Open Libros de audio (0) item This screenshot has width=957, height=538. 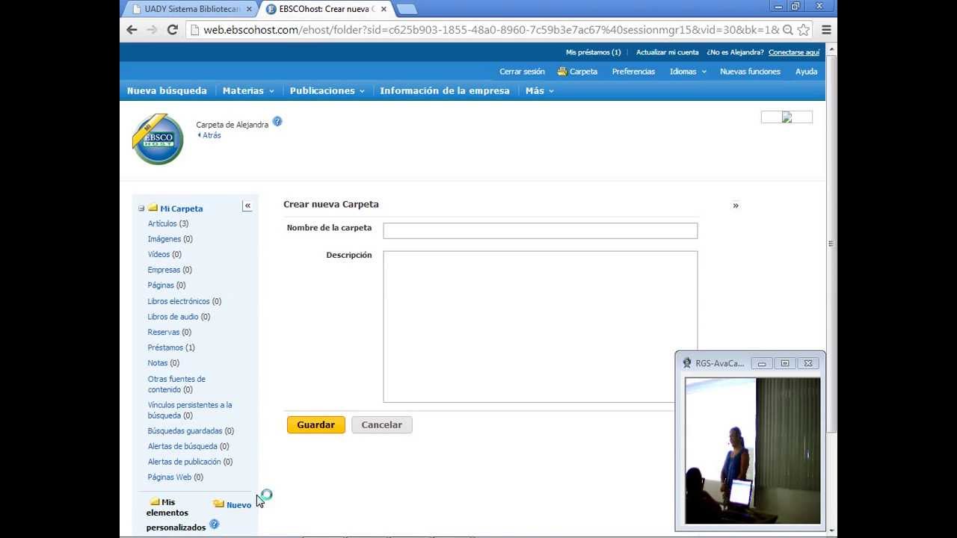coord(179,317)
